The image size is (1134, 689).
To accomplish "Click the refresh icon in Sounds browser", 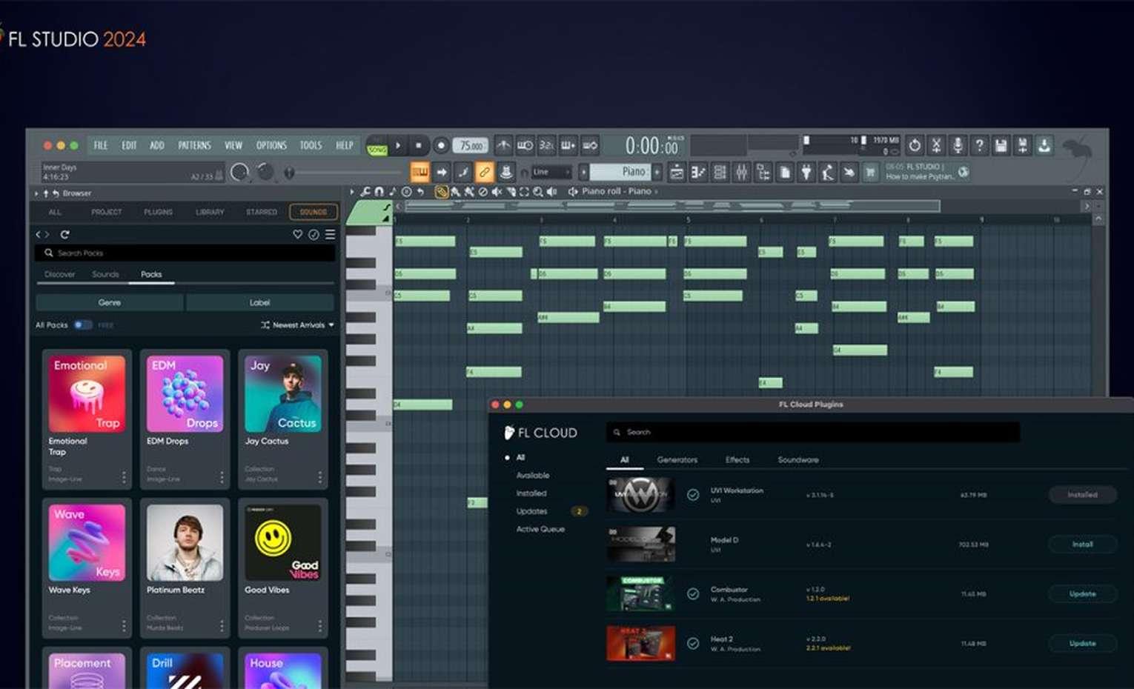I will click(x=65, y=234).
